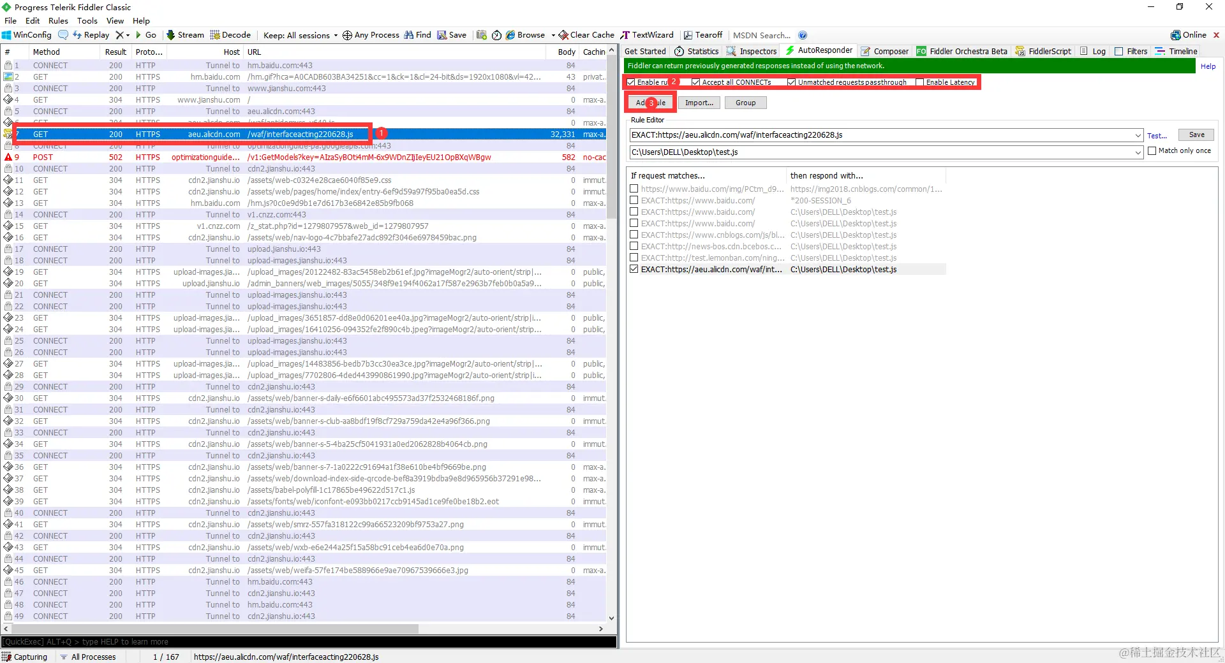The image size is (1225, 663).
Task: Click the Any Process crosshair target
Action: (x=371, y=35)
